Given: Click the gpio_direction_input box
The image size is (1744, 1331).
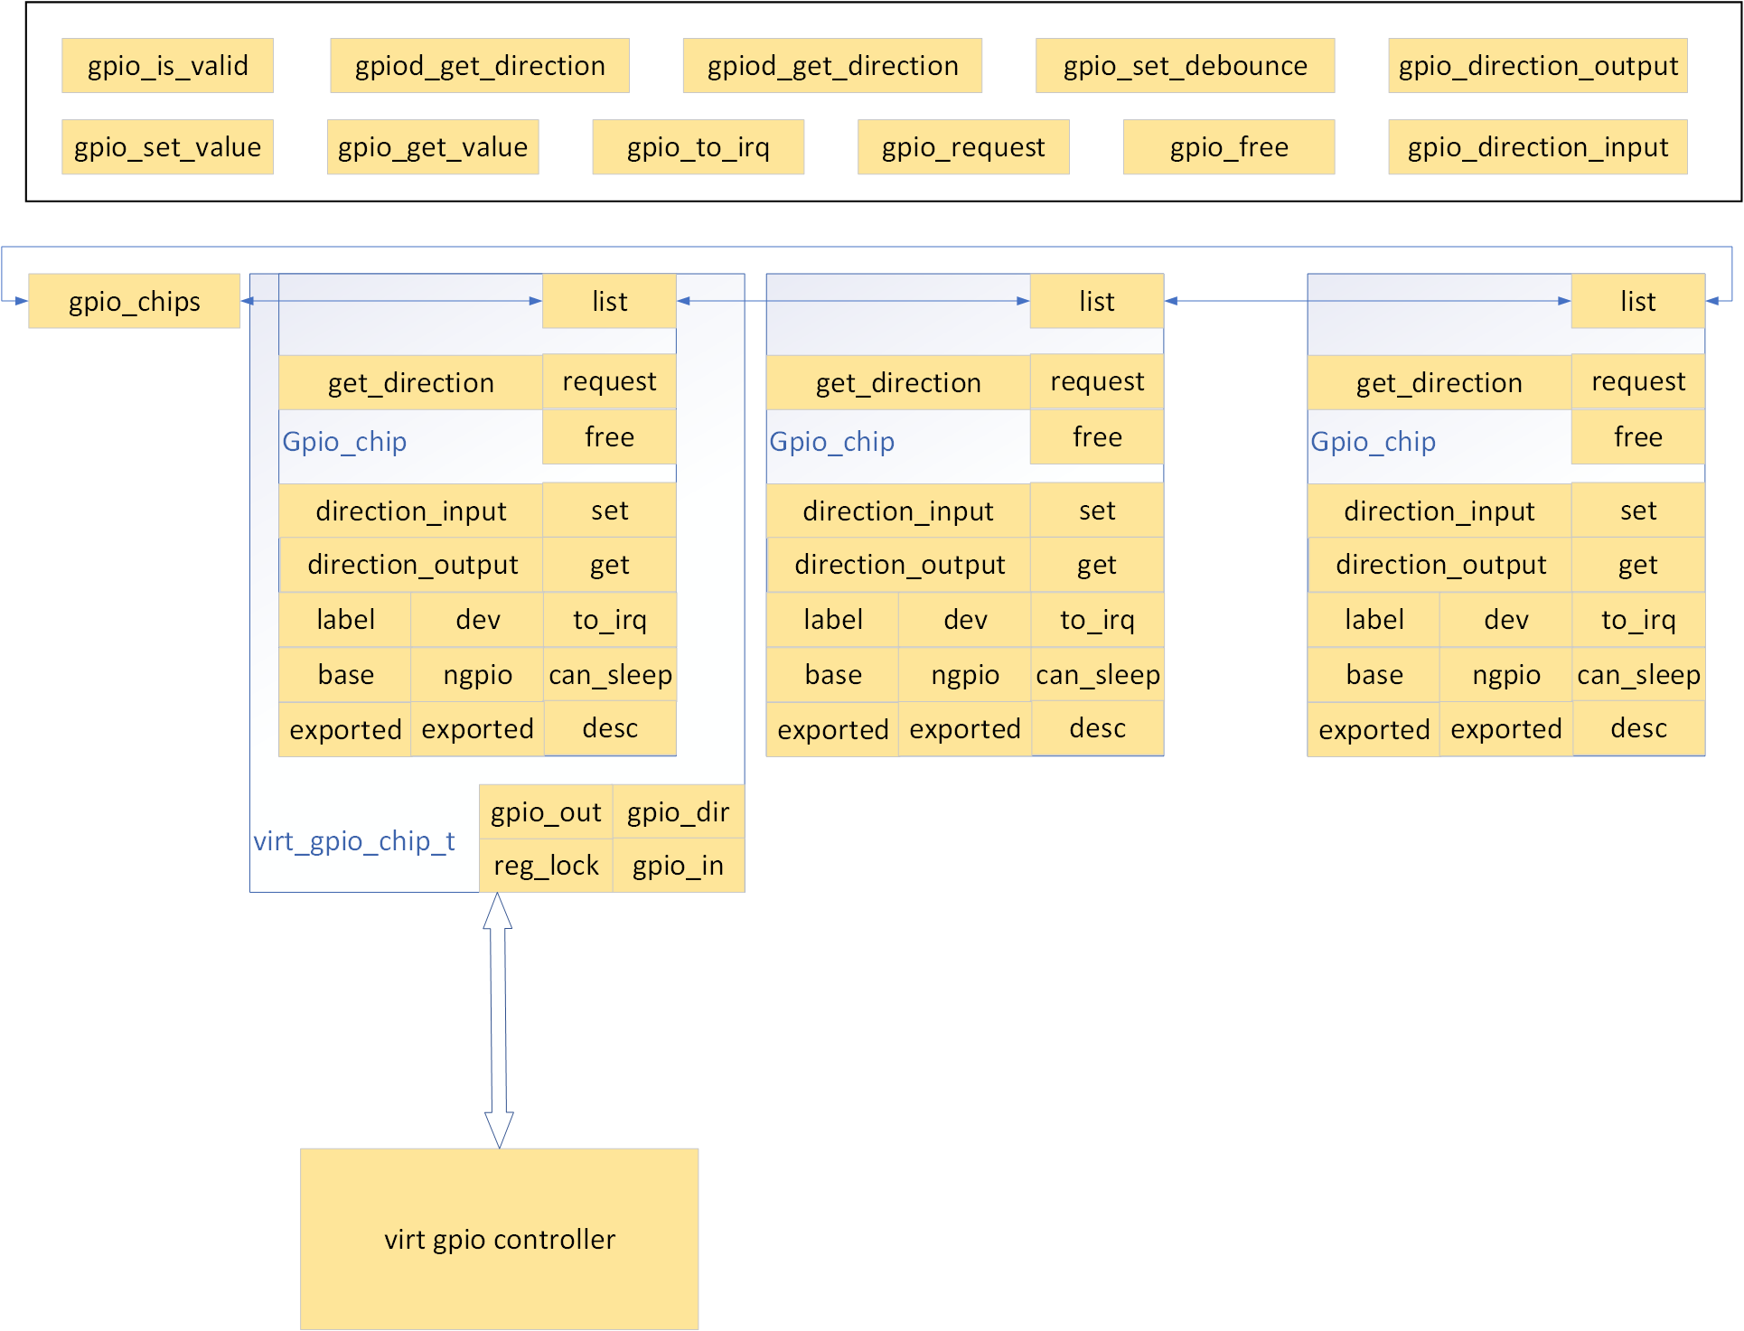Looking at the screenshot, I should [x=1537, y=147].
